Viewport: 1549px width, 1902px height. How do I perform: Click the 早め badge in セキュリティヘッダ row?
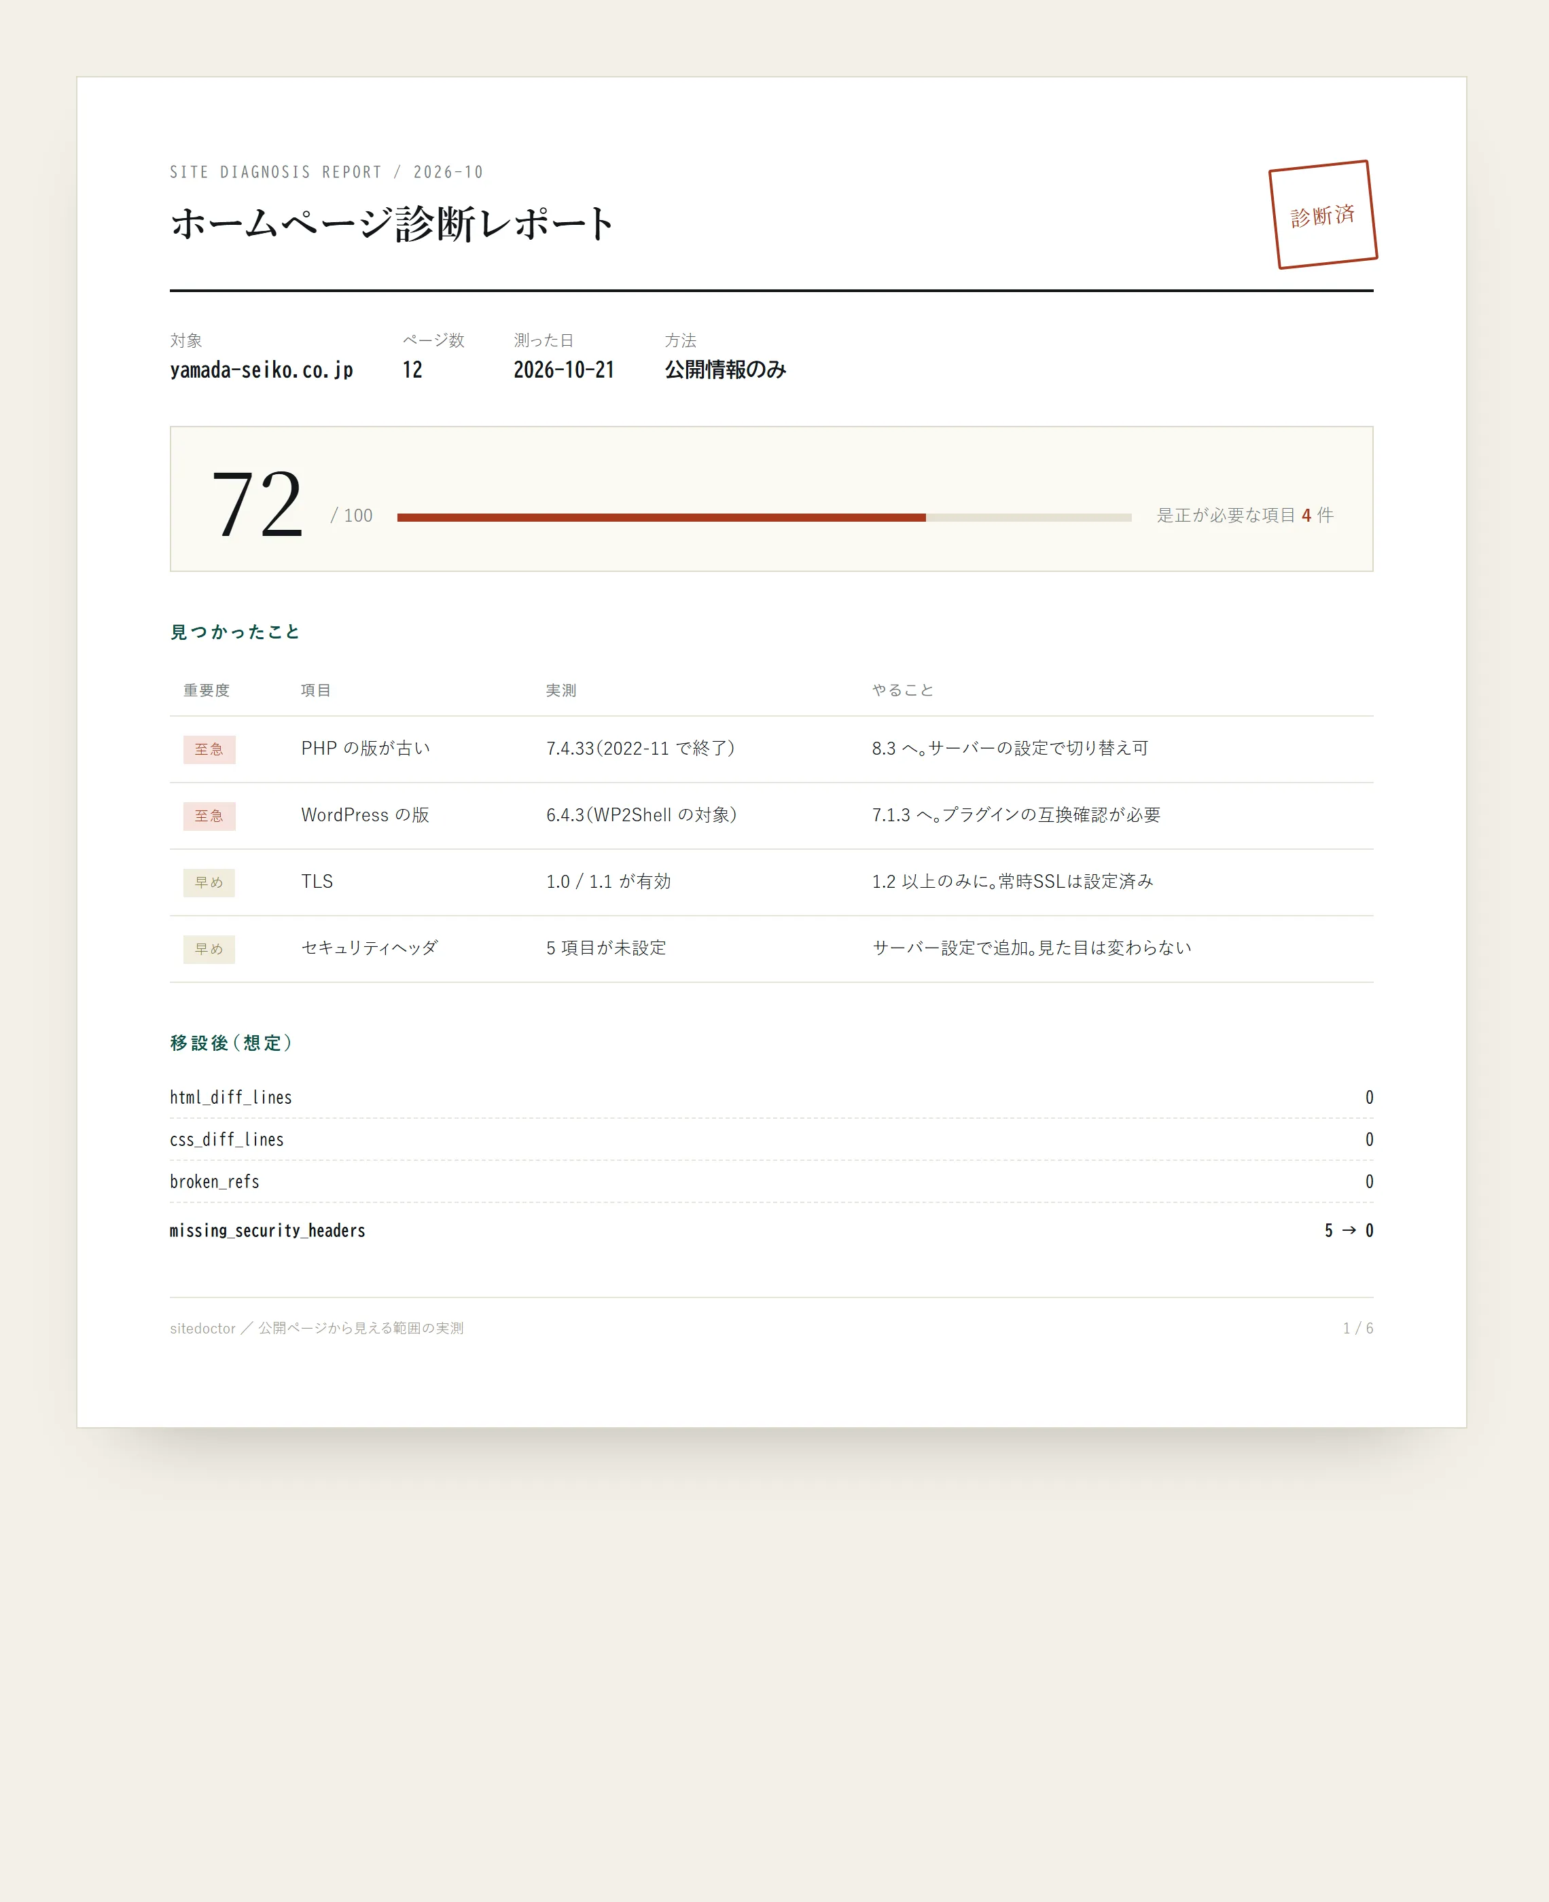click(x=210, y=949)
